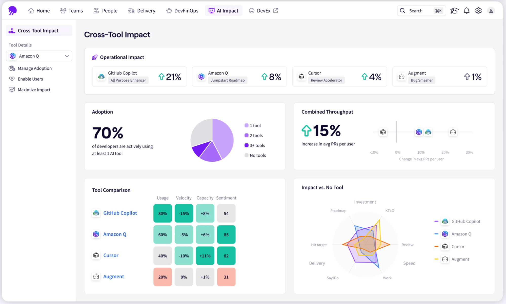Screen dimensions: 506x304
Task: Click the Search input field
Action: tap(421, 11)
